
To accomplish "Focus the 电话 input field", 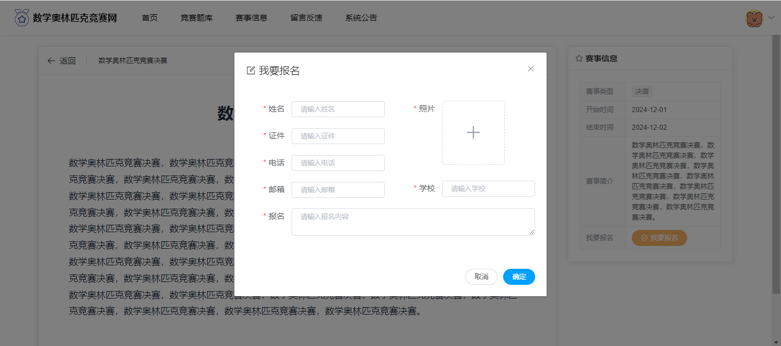I will pyautogui.click(x=338, y=163).
